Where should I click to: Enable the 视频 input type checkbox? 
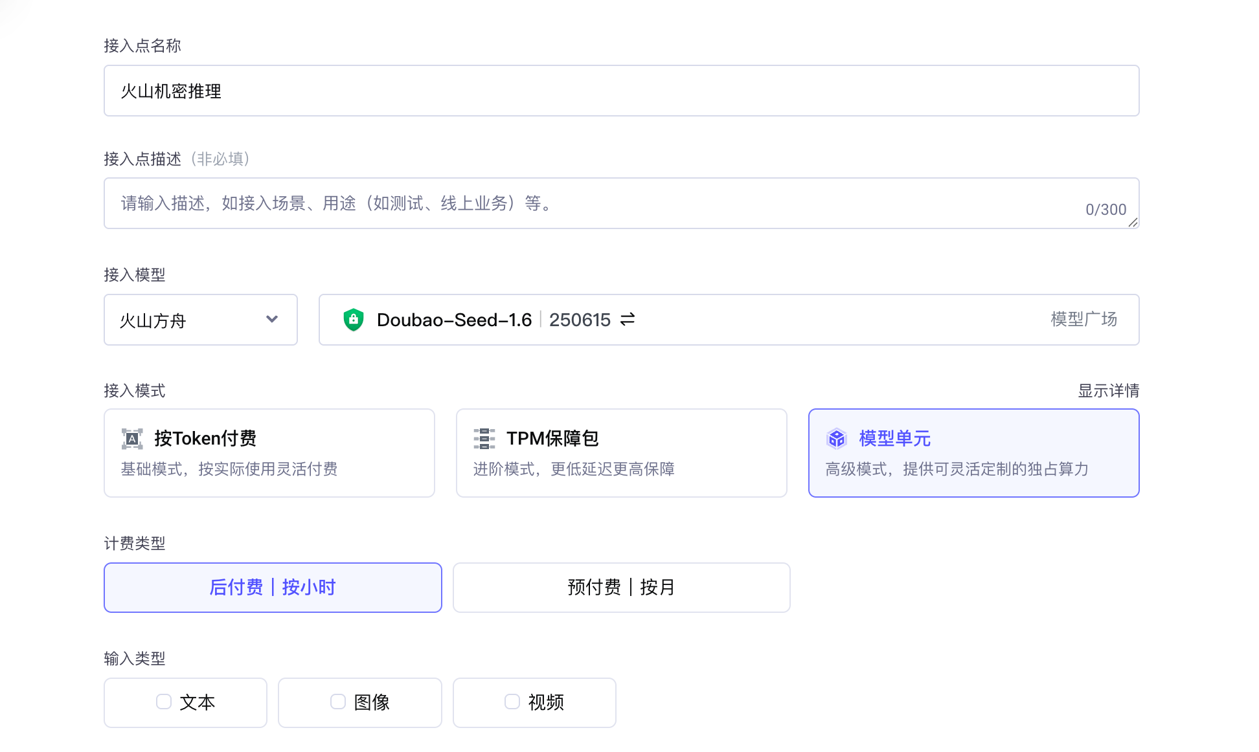coord(512,702)
